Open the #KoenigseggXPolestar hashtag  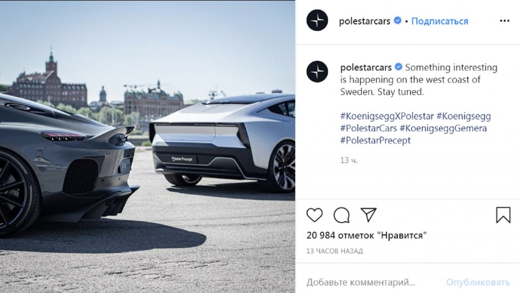[387, 116]
